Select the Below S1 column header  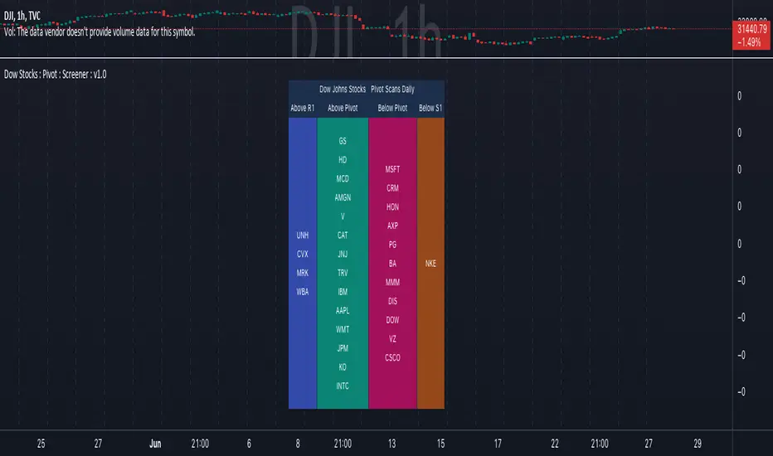click(430, 108)
